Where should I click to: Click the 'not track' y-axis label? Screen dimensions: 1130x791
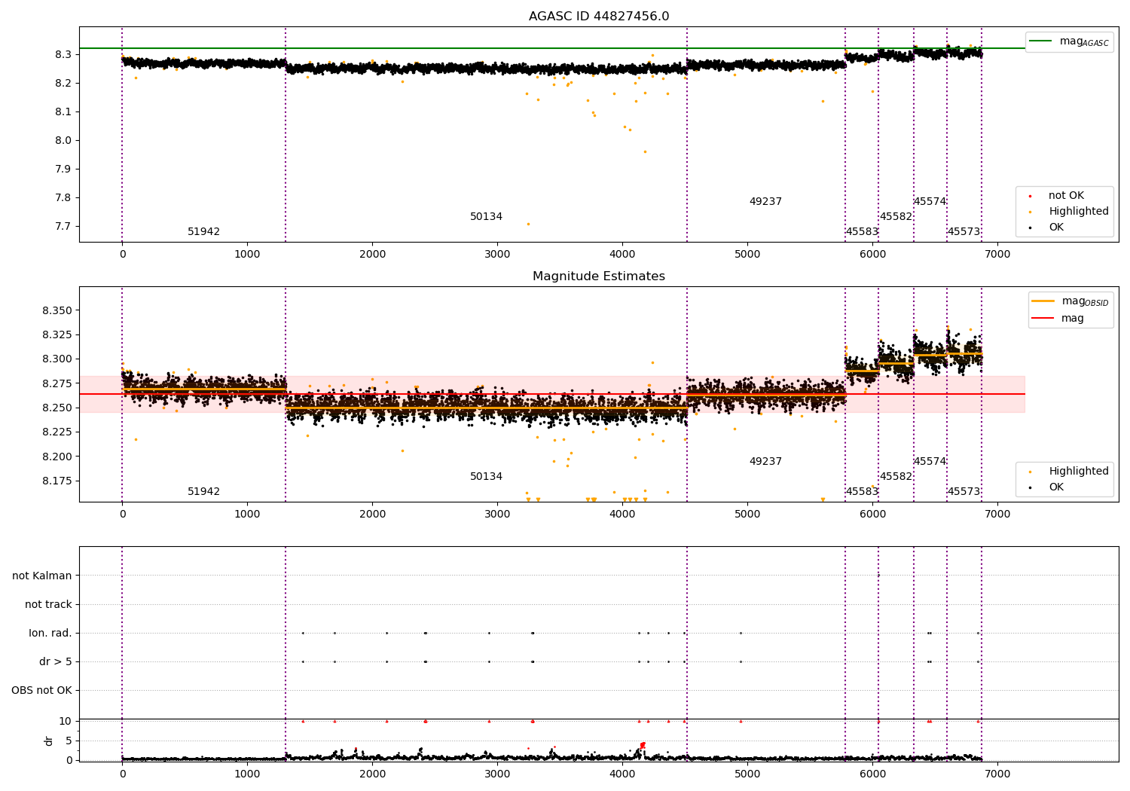(x=48, y=605)
